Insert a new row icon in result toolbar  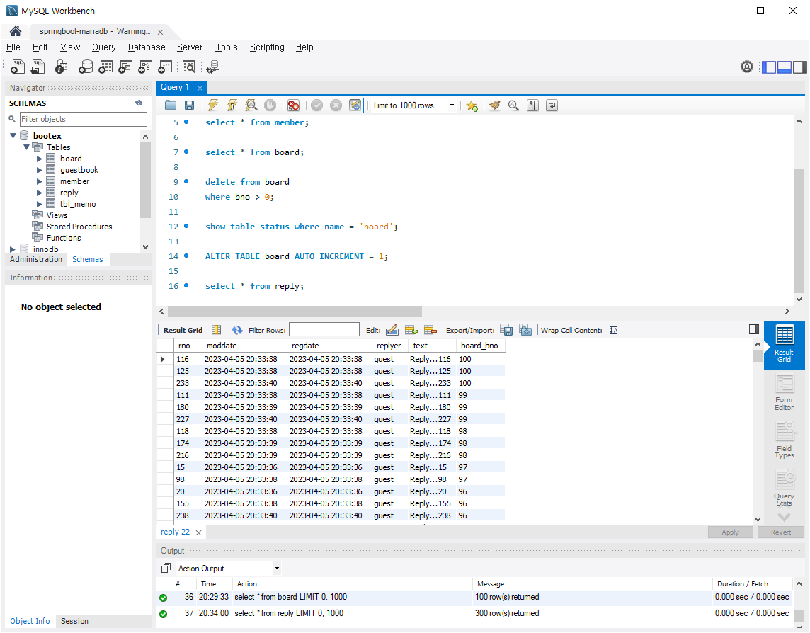coord(411,330)
